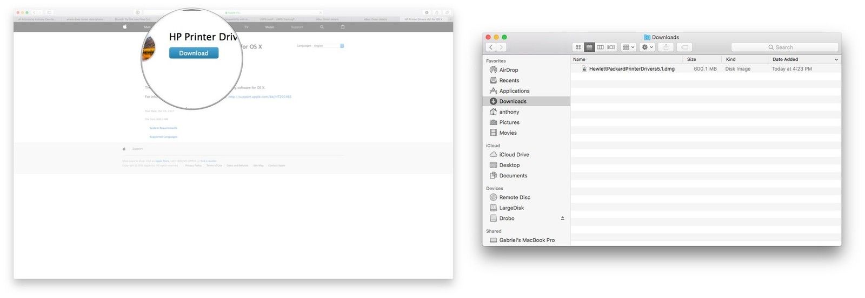Go back in the Finder Downloads window
This screenshot has width=865, height=298.
491,47
